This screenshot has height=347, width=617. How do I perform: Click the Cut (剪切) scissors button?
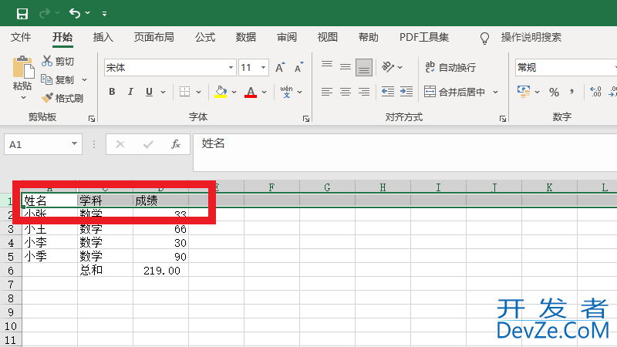(58, 61)
